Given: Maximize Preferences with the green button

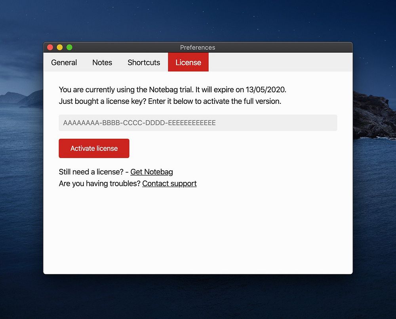Looking at the screenshot, I should [x=69, y=47].
